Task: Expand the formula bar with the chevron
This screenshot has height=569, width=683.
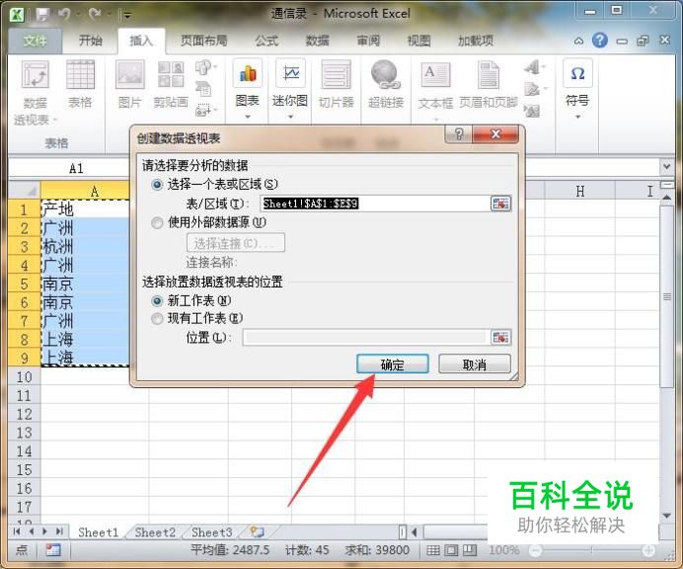Action: 666,167
